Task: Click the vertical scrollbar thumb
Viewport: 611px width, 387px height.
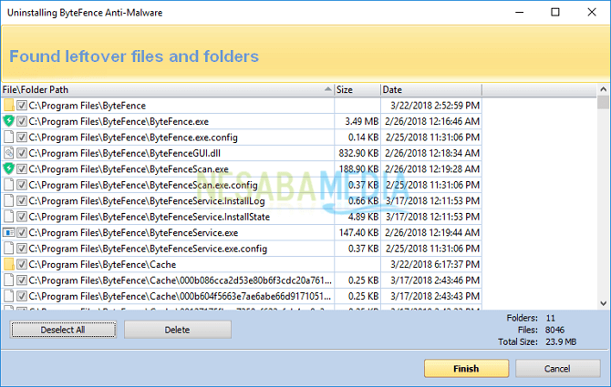Action: coord(603,102)
